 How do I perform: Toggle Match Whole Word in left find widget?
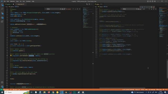(62, 9)
